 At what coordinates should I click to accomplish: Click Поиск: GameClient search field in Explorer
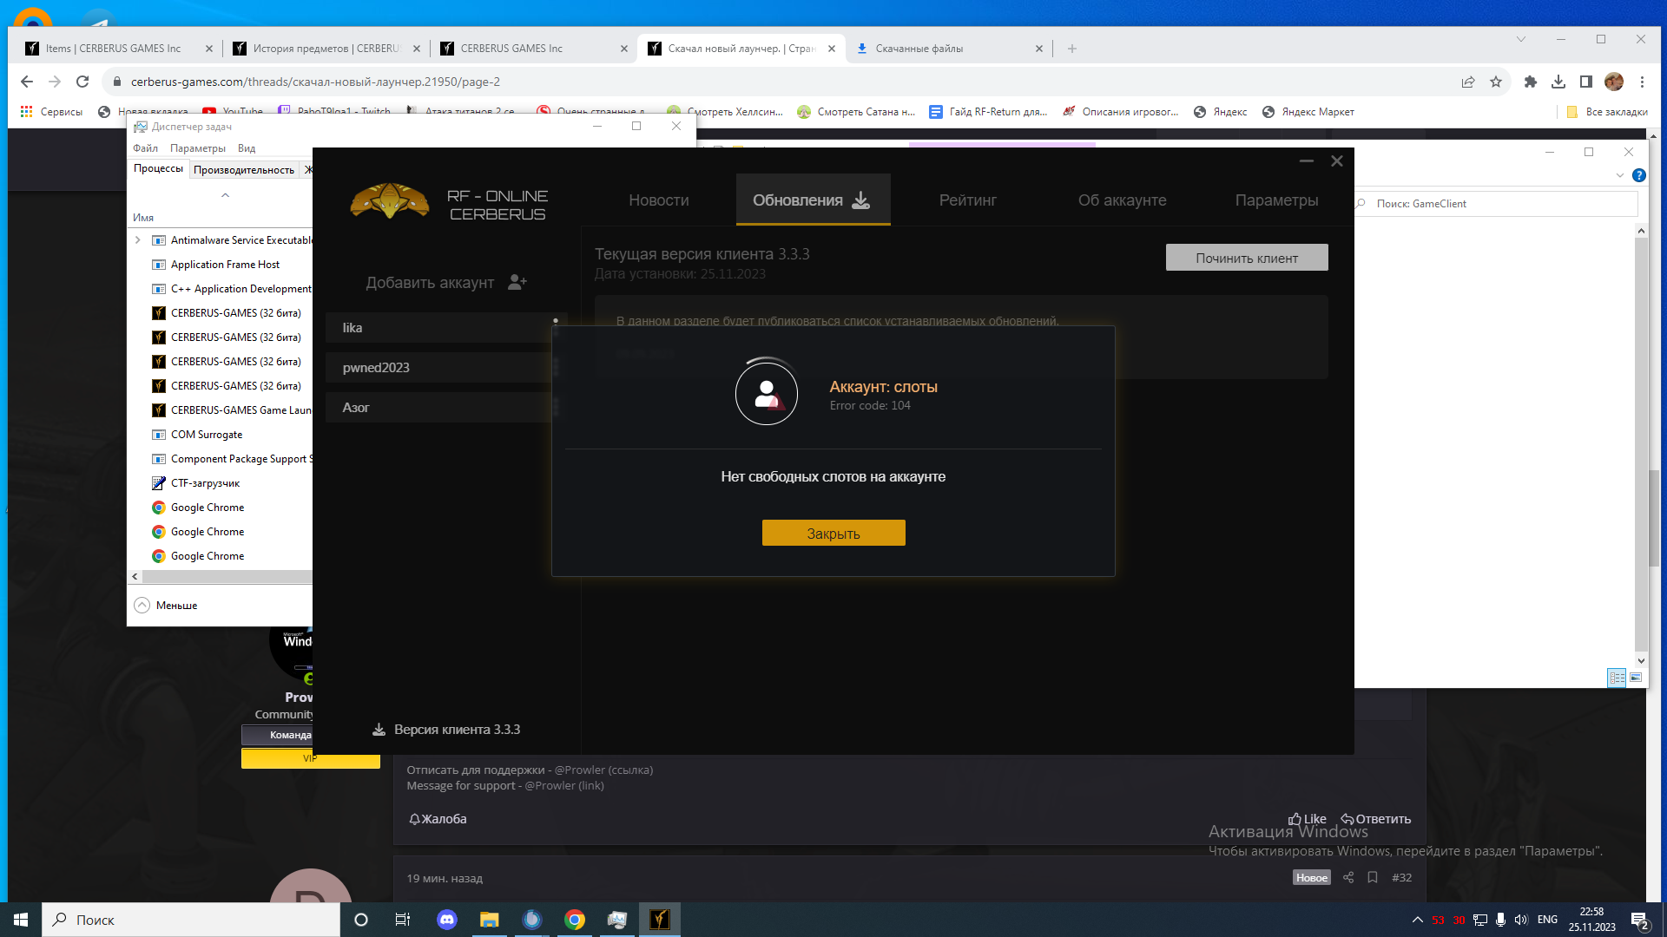coord(1495,204)
